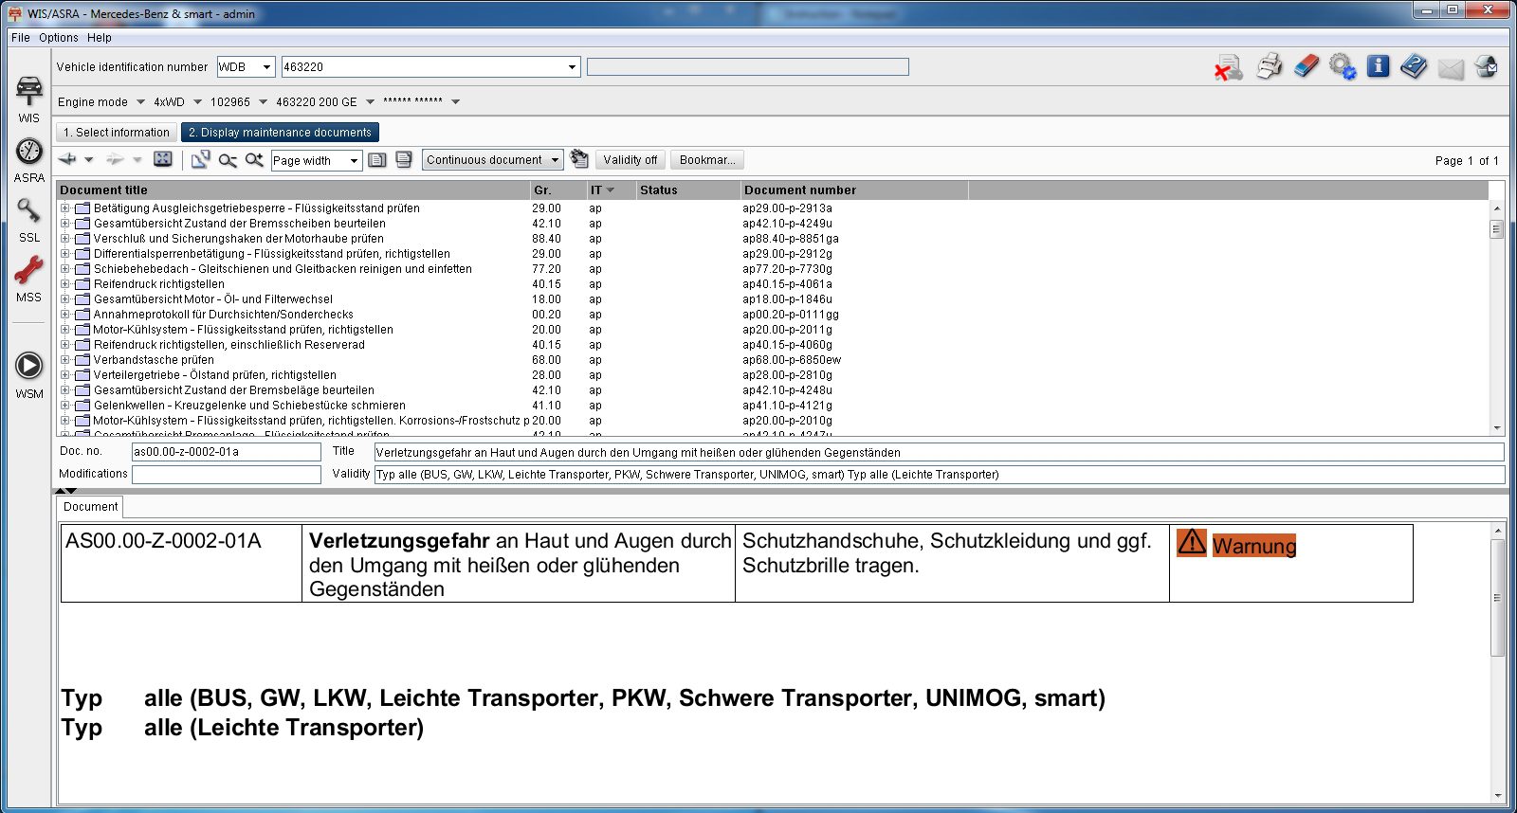This screenshot has height=813, width=1517.
Task: Open the back history dropdown arrow
Action: [x=88, y=159]
